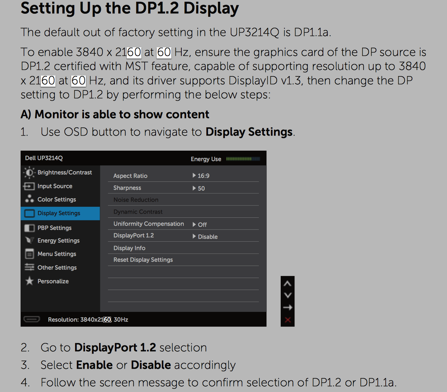This screenshot has height=392, width=447.
Task: Expand the DisplayPort 1.2 Disable arrow
Action: pyautogui.click(x=194, y=236)
